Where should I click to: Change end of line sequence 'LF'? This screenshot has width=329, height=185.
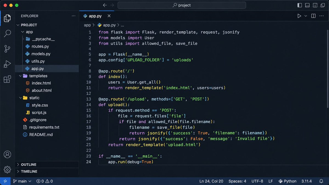[271, 181]
